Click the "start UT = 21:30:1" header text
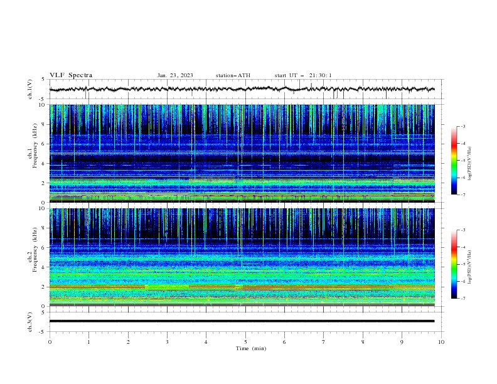 (x=303, y=75)
